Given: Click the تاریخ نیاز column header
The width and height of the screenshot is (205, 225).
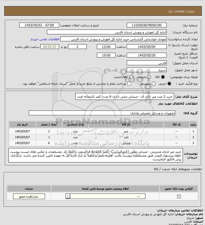Looking at the screenshot, I should tap(22, 124).
